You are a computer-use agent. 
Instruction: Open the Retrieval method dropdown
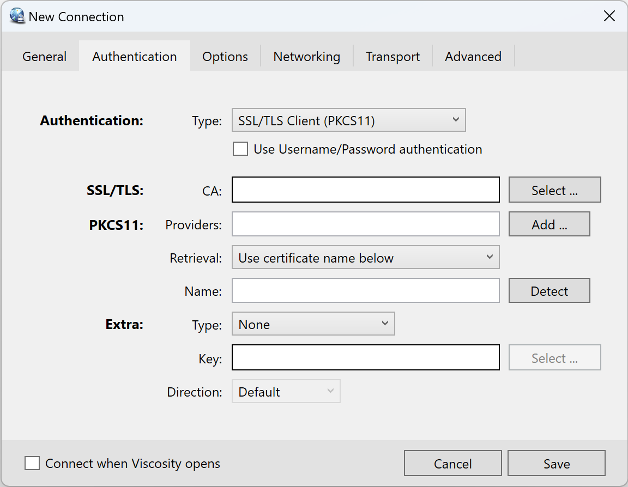pyautogui.click(x=365, y=258)
